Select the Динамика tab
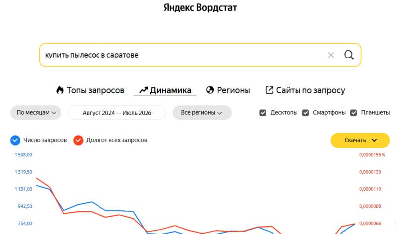The image size is (396, 234). [x=165, y=90]
